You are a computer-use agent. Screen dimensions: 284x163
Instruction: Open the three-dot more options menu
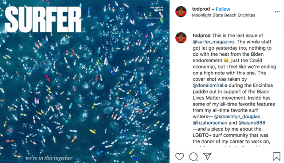pyautogui.click(x=277, y=12)
